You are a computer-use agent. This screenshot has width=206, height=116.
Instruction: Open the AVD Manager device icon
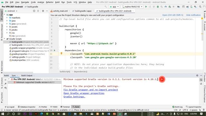pos(192,7)
